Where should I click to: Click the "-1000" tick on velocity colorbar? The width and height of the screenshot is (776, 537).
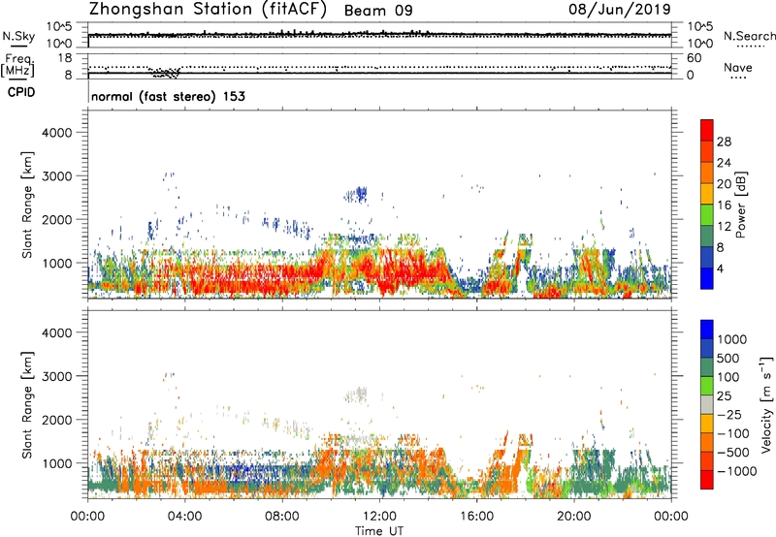736,471
